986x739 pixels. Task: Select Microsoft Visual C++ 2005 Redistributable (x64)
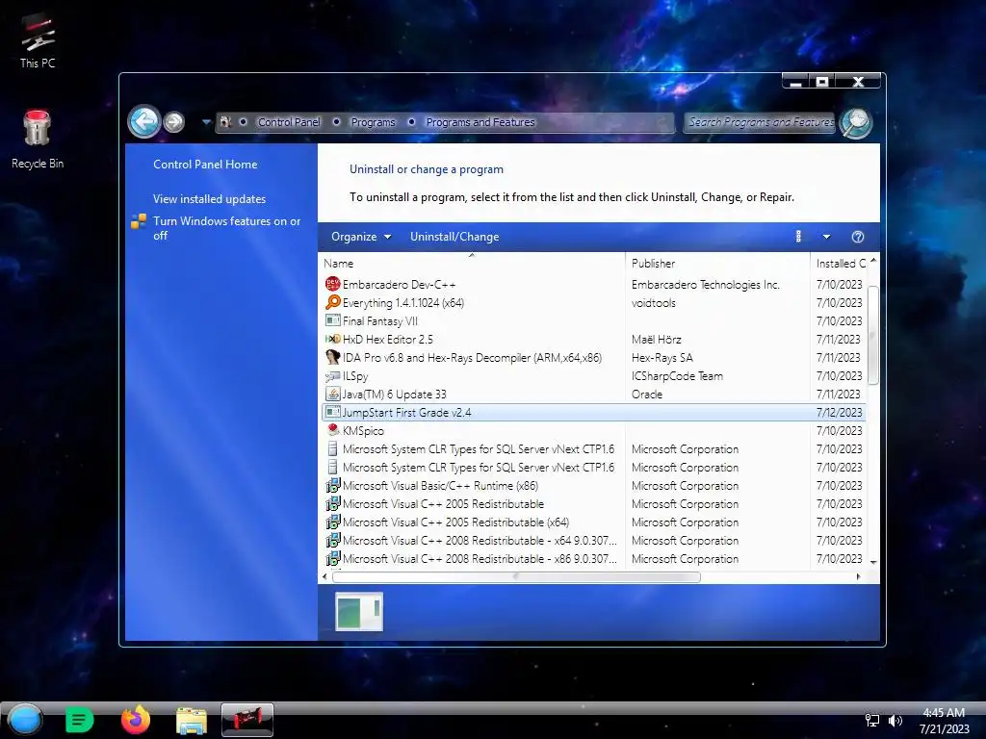coord(455,522)
